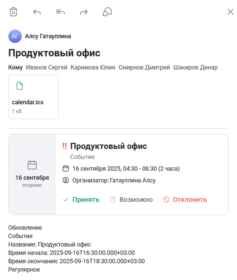Image resolution: width=237 pixels, height=280 pixels.
Task: Click Алсу Гатауллина's avatar
Action: (x=15, y=36)
